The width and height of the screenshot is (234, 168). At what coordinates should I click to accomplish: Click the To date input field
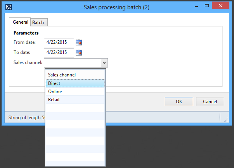(x=59, y=52)
